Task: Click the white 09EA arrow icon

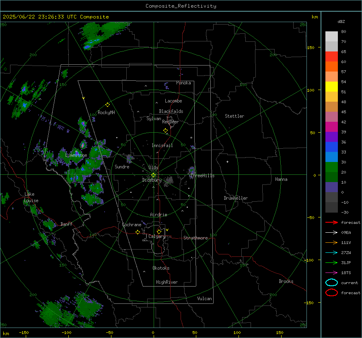Action: point(331,233)
